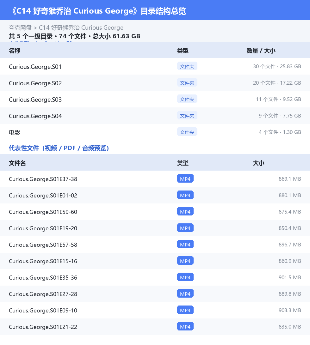Click the MP4 badge for S01E21-22

(185, 327)
